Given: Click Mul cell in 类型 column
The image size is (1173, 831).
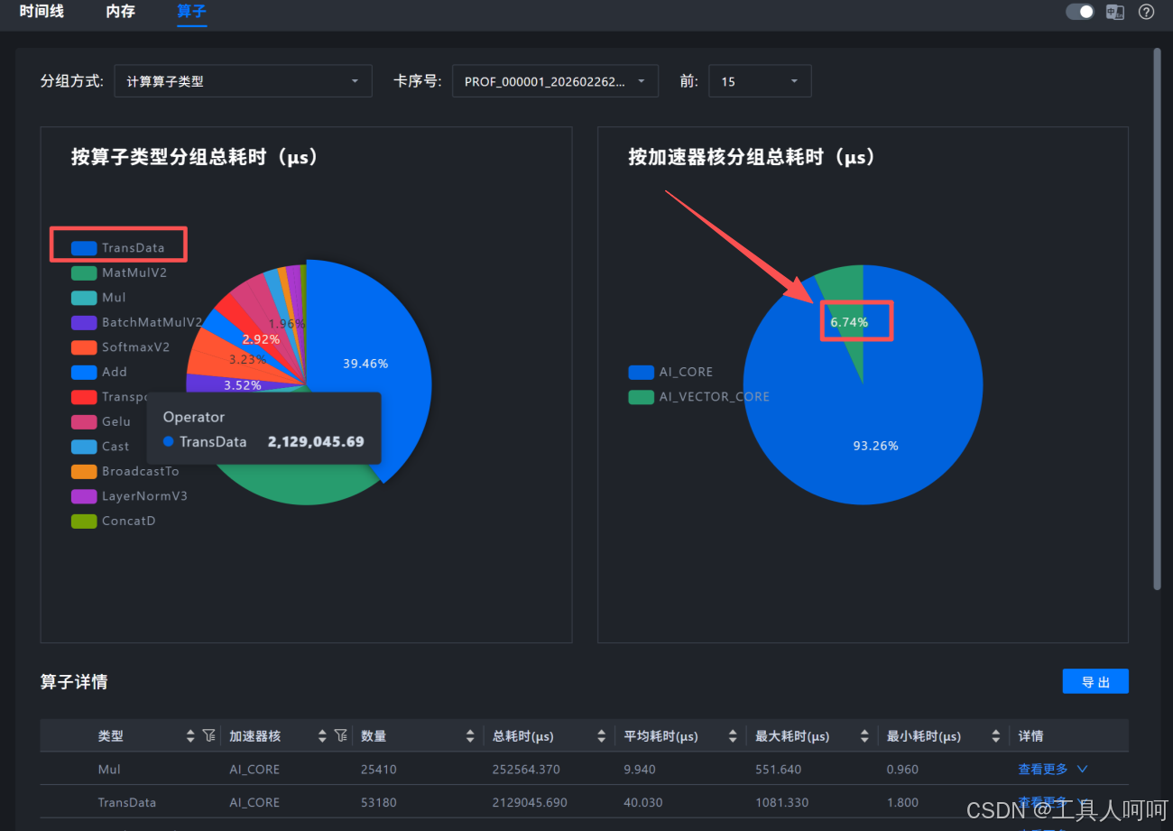Looking at the screenshot, I should point(109,770).
